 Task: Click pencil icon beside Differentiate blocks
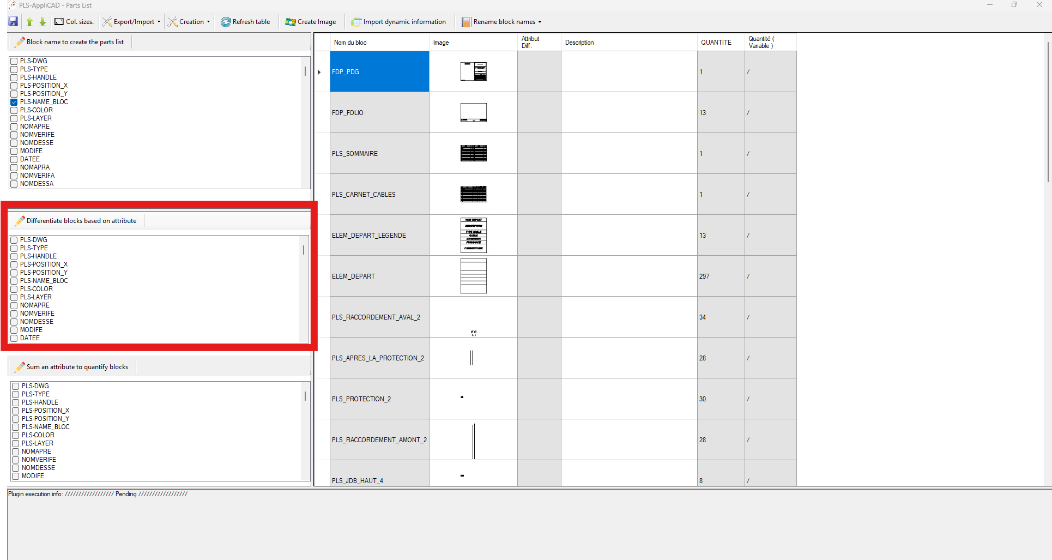[x=20, y=221]
